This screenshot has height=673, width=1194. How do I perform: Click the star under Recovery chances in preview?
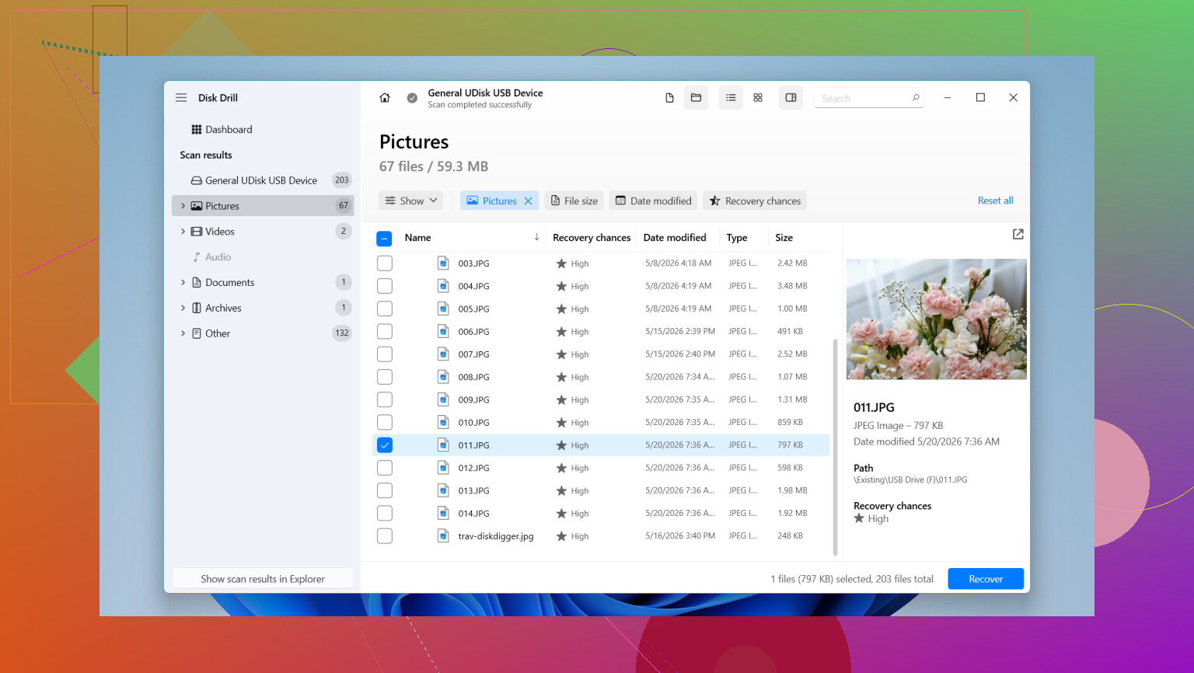click(859, 518)
